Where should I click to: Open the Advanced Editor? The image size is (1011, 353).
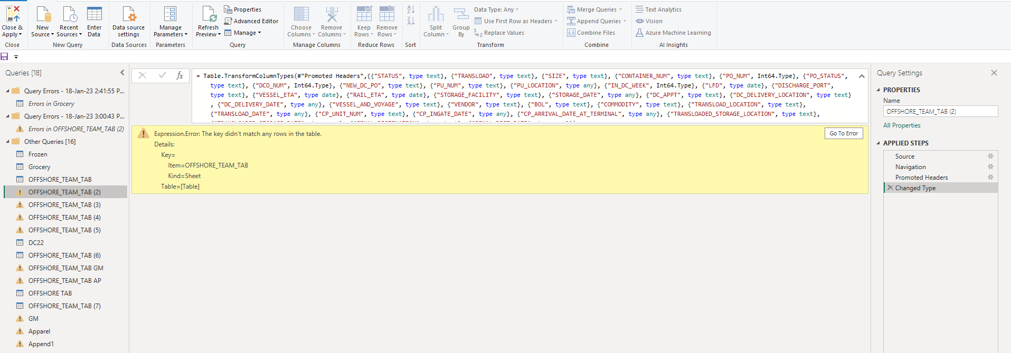251,21
